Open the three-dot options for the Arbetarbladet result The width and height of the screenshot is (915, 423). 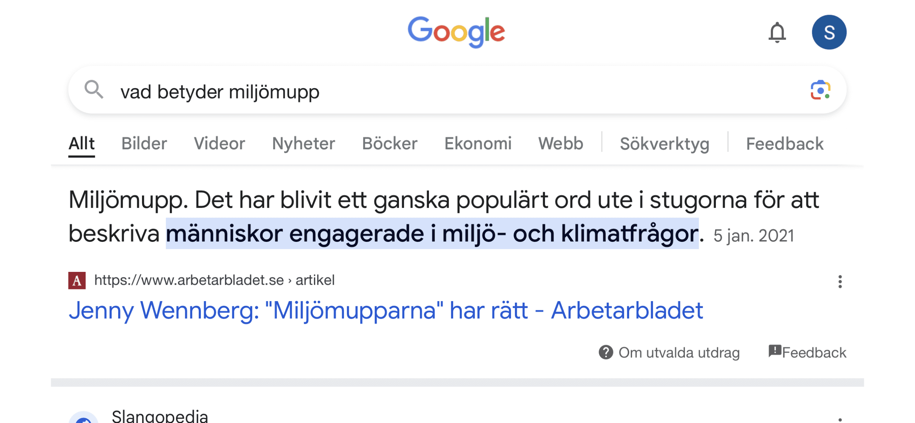(x=840, y=281)
